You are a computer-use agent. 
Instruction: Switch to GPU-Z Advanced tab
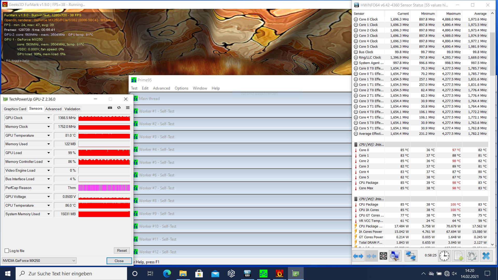coord(53,109)
